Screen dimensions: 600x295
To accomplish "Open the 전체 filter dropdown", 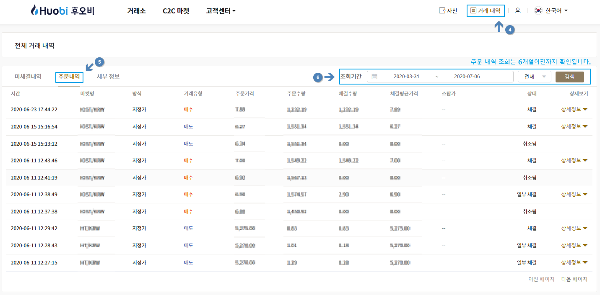I will [x=535, y=77].
